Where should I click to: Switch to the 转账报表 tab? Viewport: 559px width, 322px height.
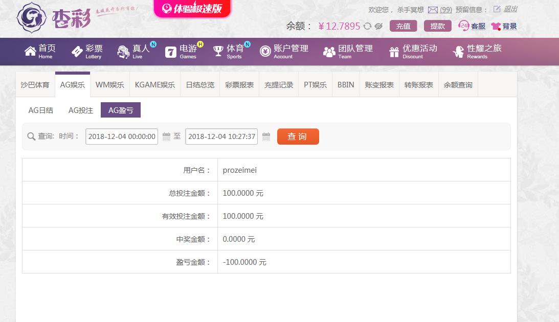[x=419, y=85]
